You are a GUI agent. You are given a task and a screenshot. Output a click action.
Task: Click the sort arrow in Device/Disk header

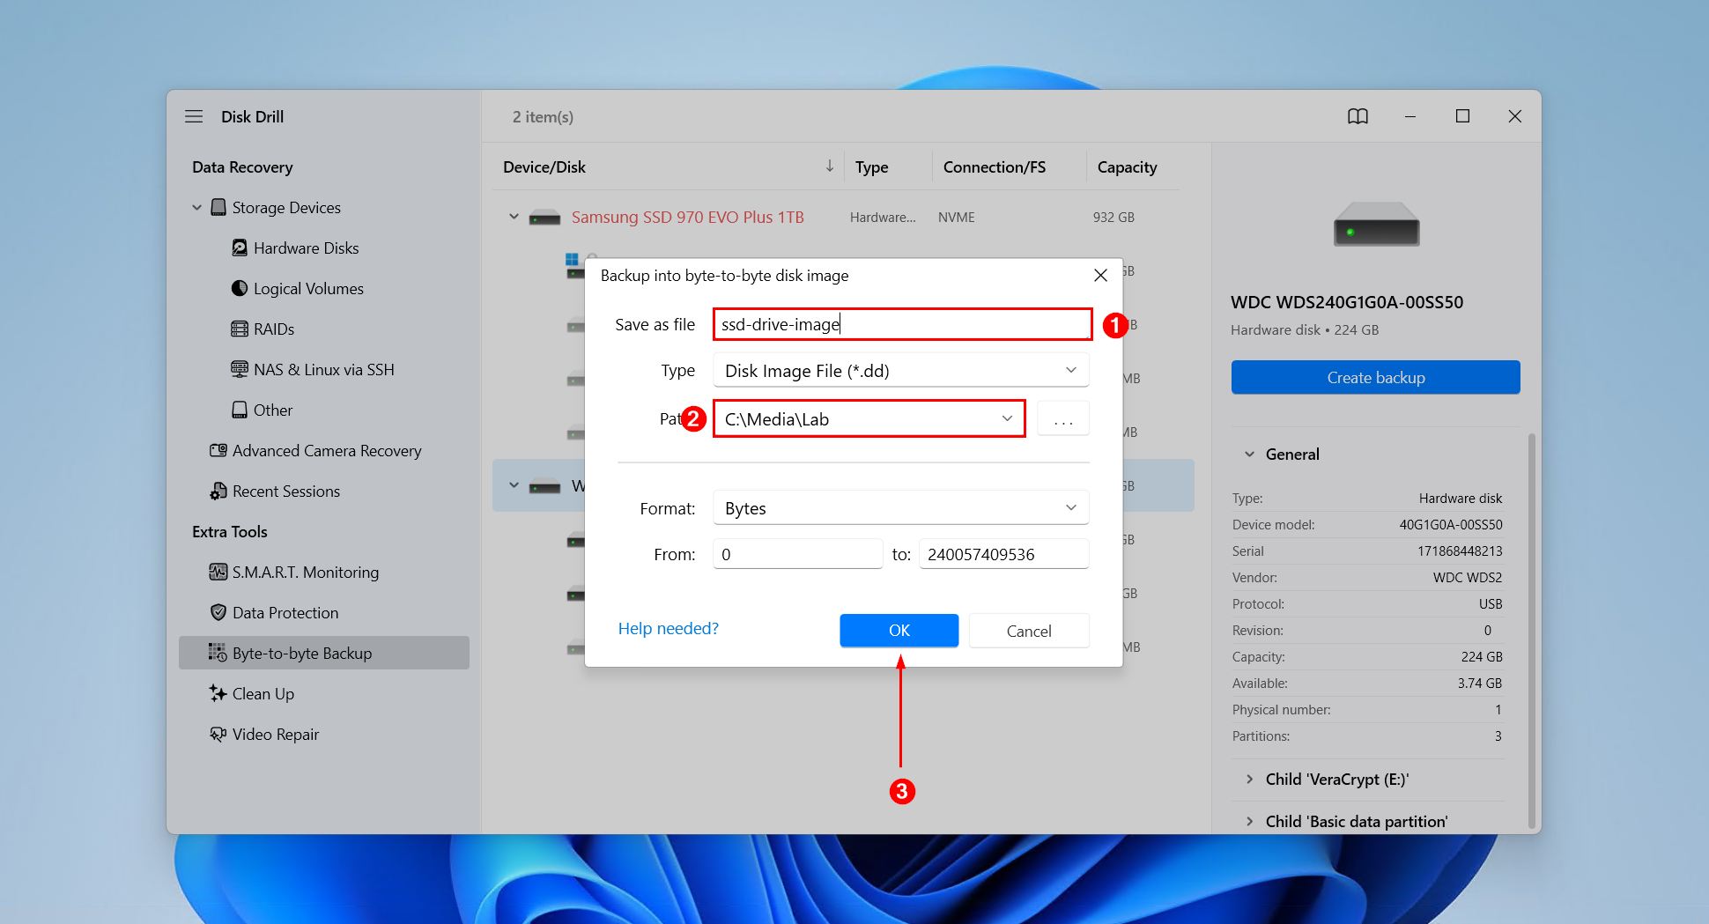point(829,166)
